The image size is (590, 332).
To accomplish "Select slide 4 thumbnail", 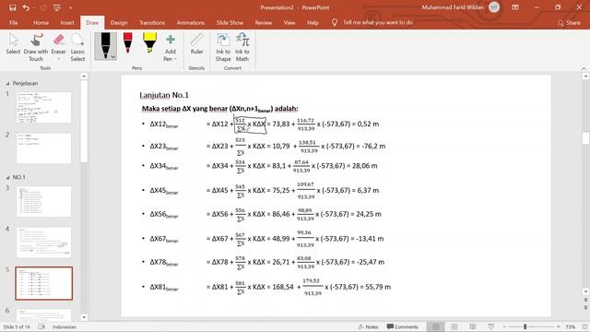I will (x=43, y=243).
